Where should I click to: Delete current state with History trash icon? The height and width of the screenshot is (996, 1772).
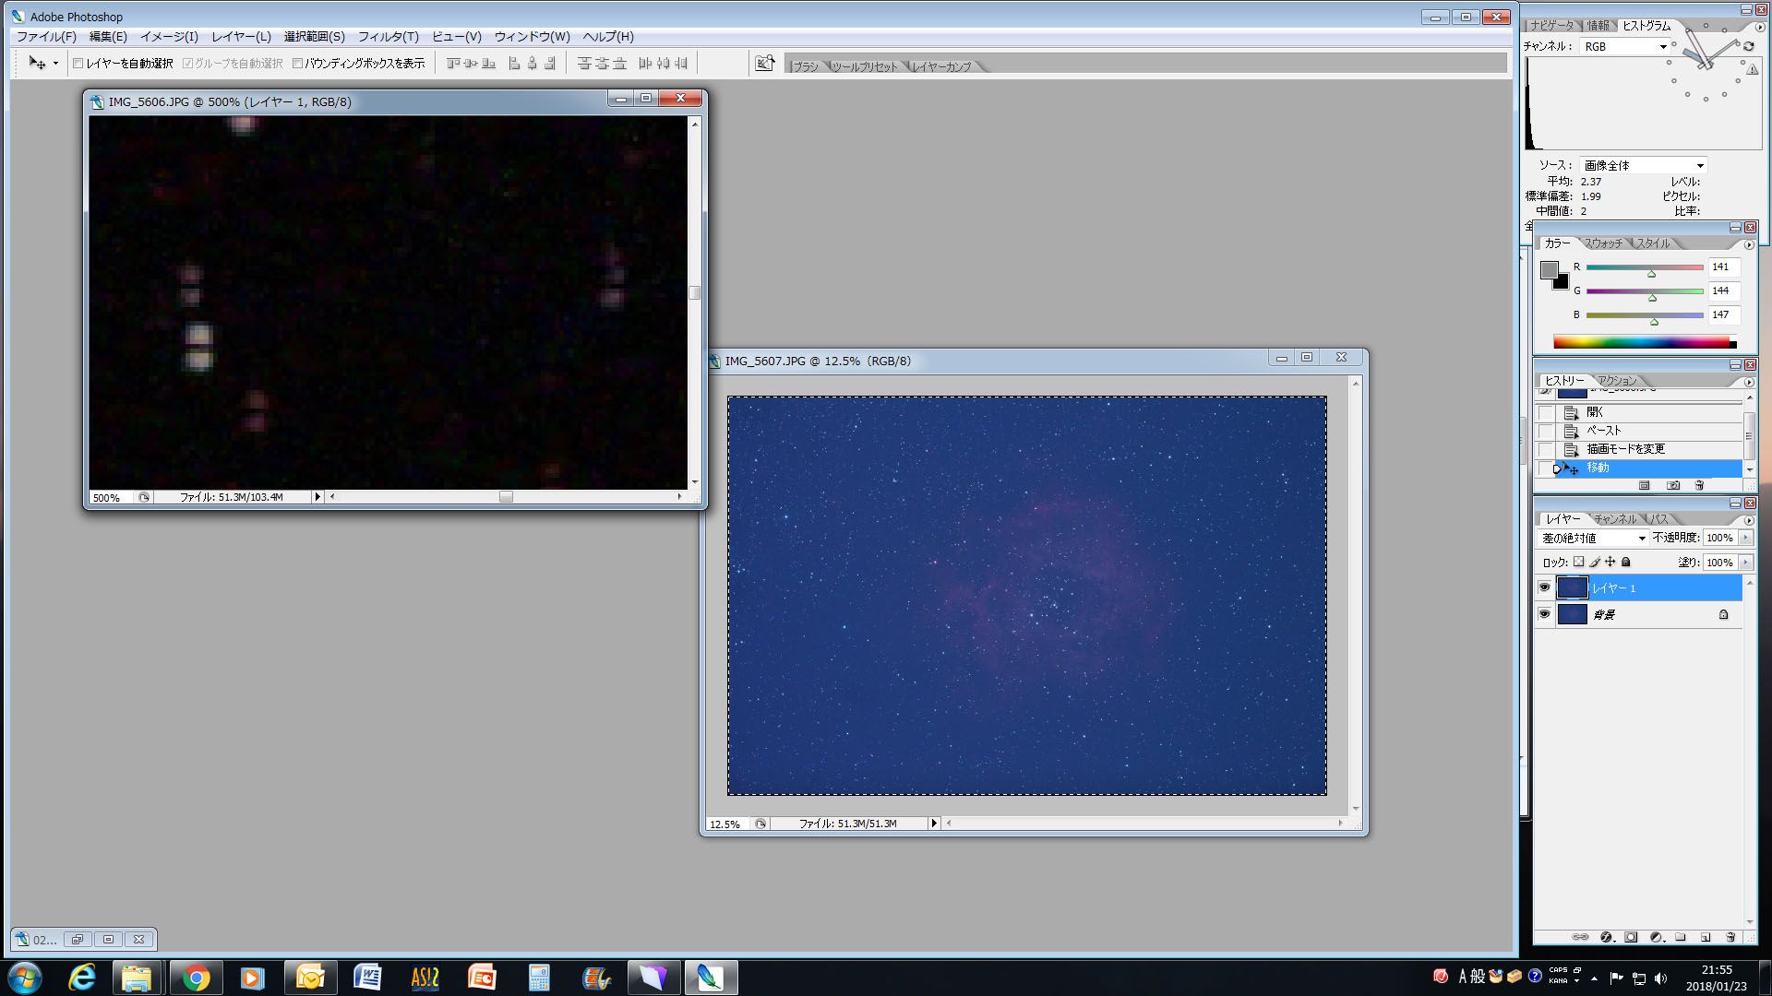(1699, 485)
